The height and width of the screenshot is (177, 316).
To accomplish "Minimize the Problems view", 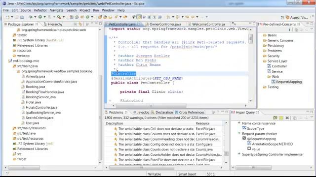I will [222, 112].
